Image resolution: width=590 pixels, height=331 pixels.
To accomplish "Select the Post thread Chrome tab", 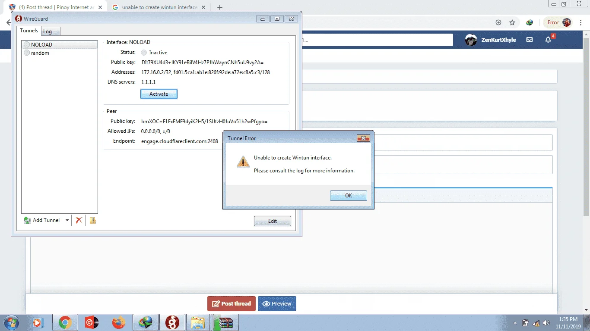I will (57, 7).
